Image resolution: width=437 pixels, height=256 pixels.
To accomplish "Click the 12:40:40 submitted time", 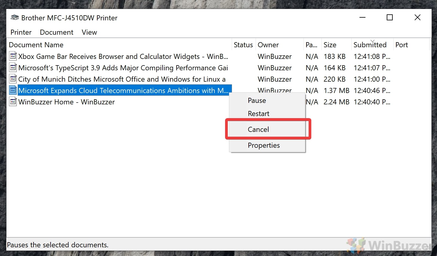I will [372, 102].
